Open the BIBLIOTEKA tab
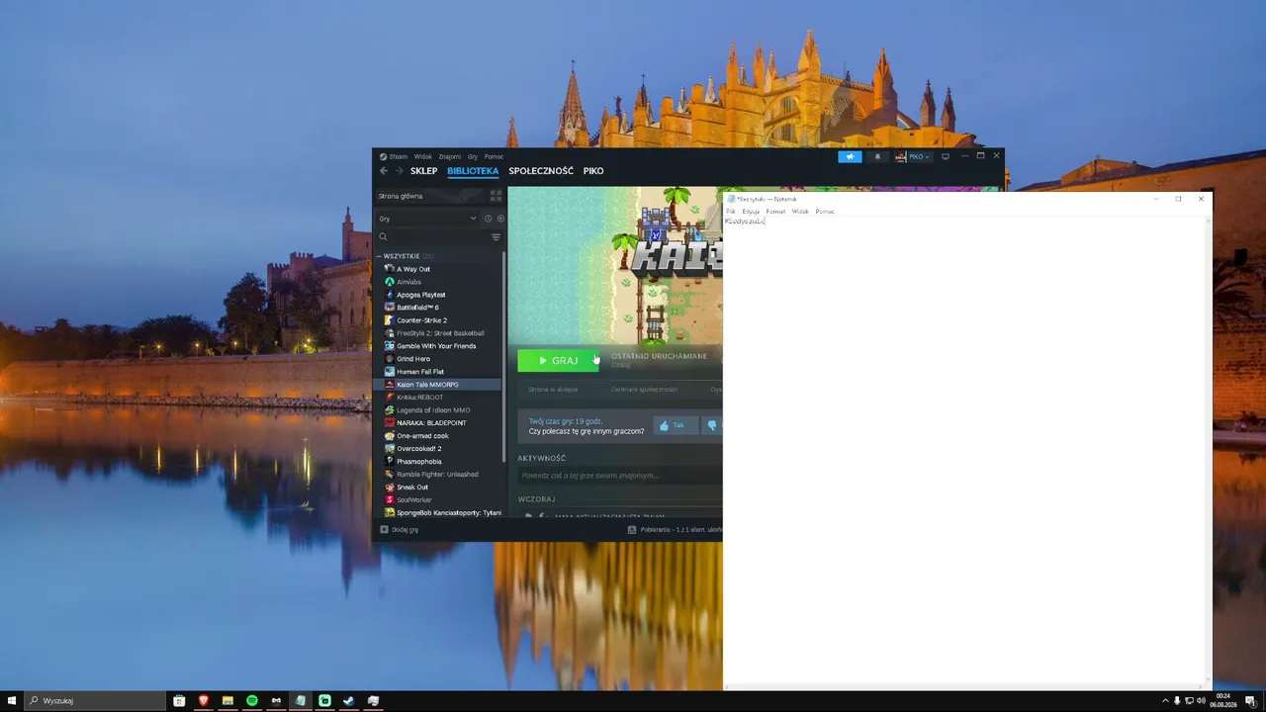The image size is (1266, 712). [x=473, y=171]
